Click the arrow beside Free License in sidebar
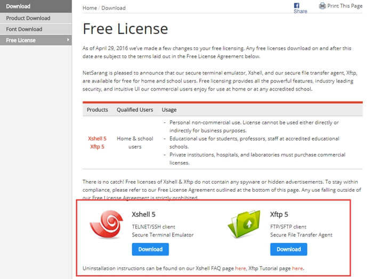Viewport: 373px width, 279px height. pyautogui.click(x=68, y=40)
